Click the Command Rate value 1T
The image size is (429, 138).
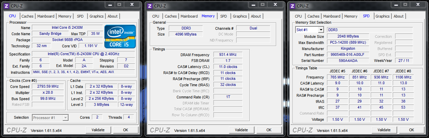tap(228, 97)
